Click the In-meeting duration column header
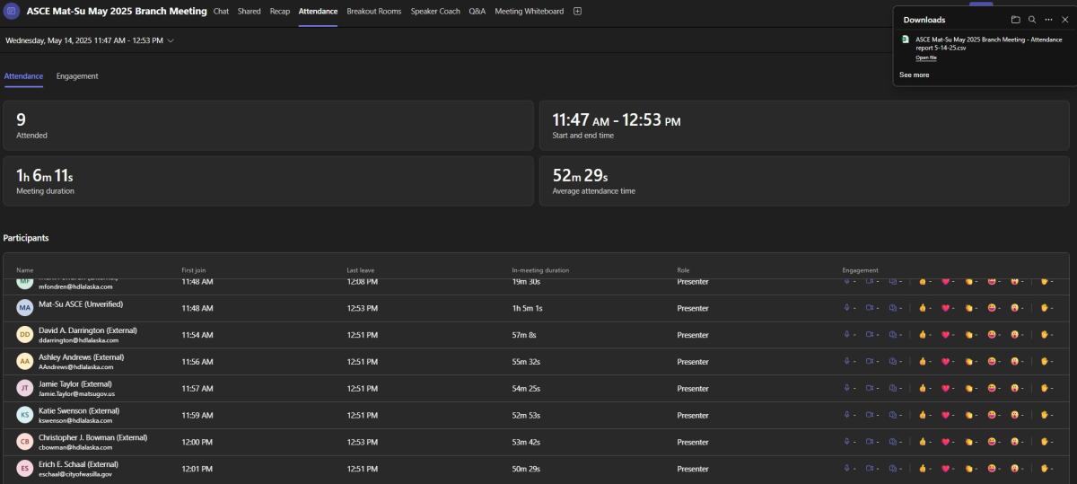The width and height of the screenshot is (1077, 484). (540, 270)
